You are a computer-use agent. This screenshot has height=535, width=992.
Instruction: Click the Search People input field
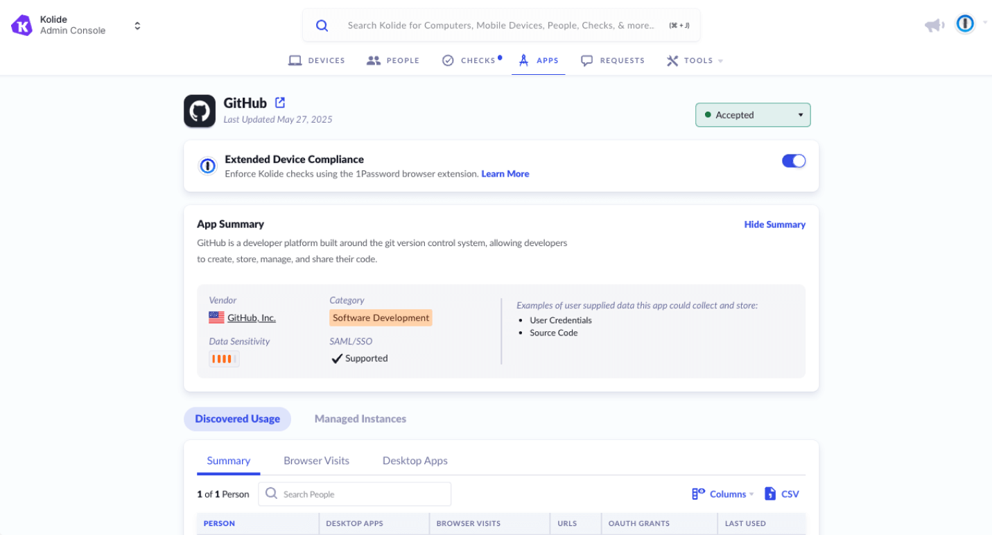point(354,493)
